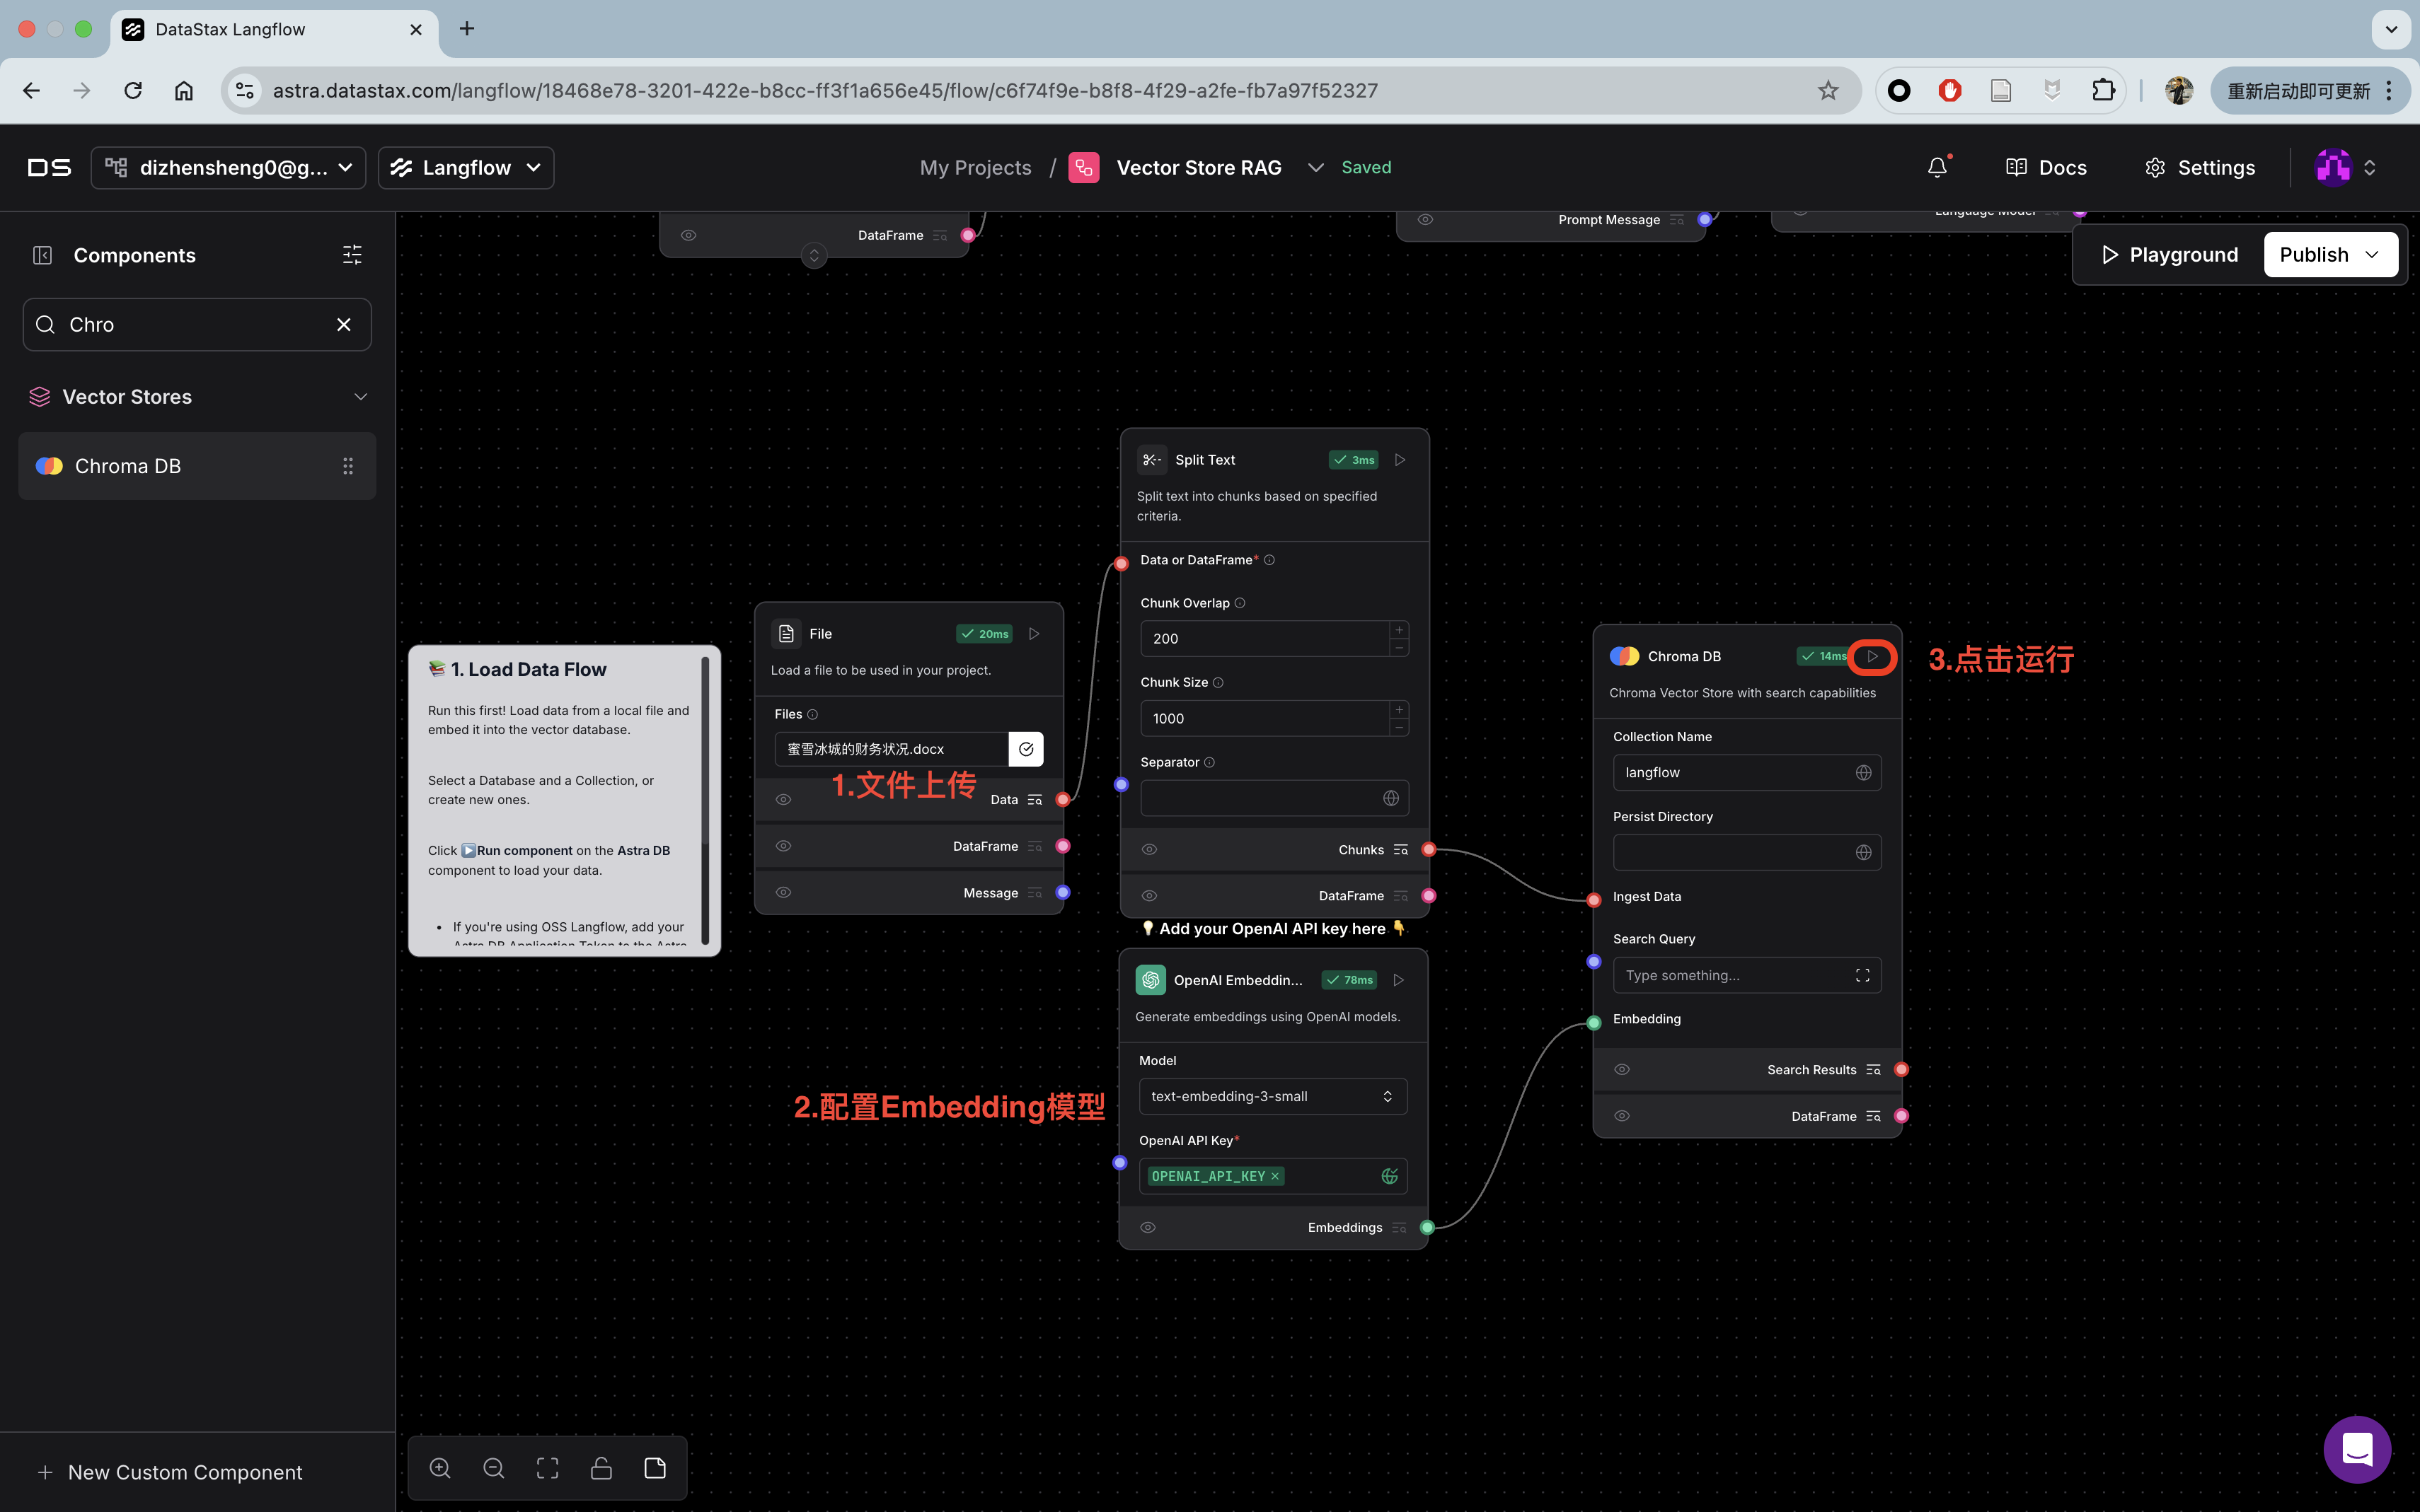Open component filter settings icon
The width and height of the screenshot is (2420, 1512).
click(x=352, y=255)
